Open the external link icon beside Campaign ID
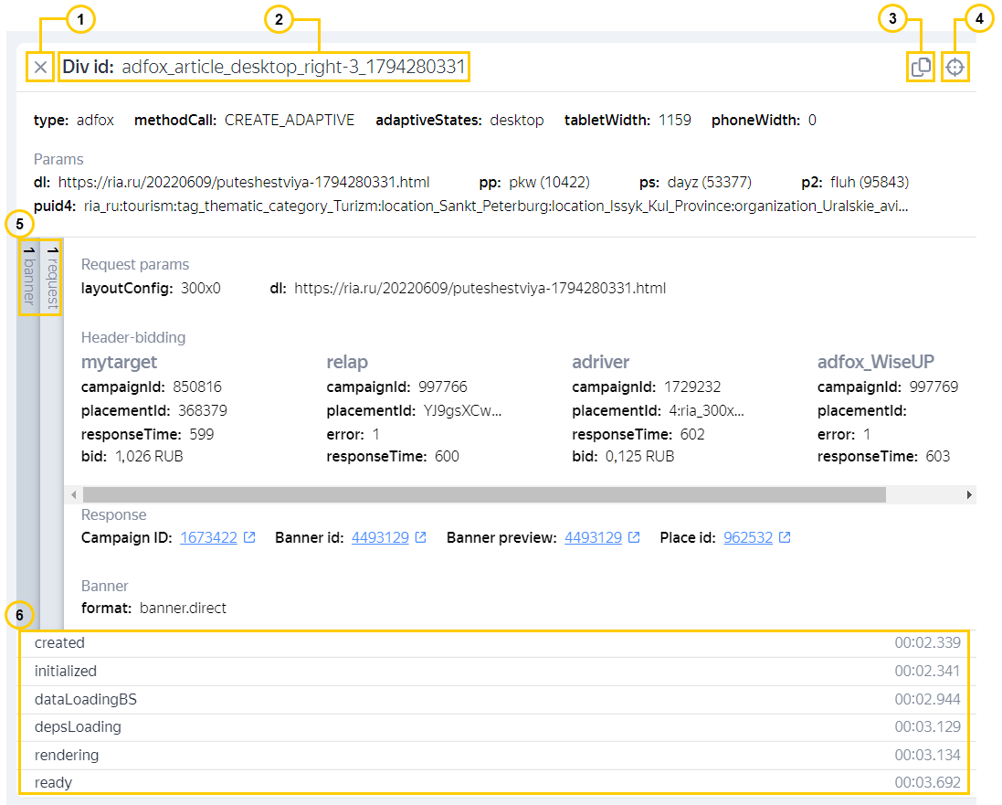Image resolution: width=1002 pixels, height=805 pixels. [249, 537]
